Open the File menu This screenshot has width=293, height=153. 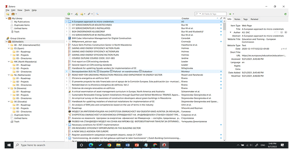[7, 10]
